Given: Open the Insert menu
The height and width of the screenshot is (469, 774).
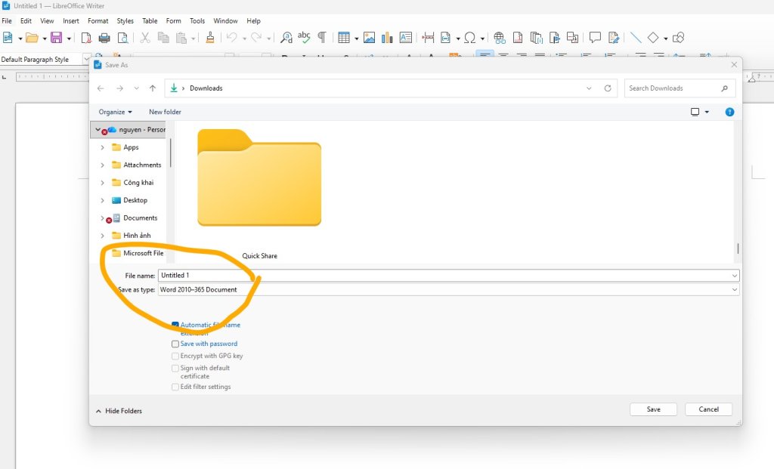Looking at the screenshot, I should [70, 20].
